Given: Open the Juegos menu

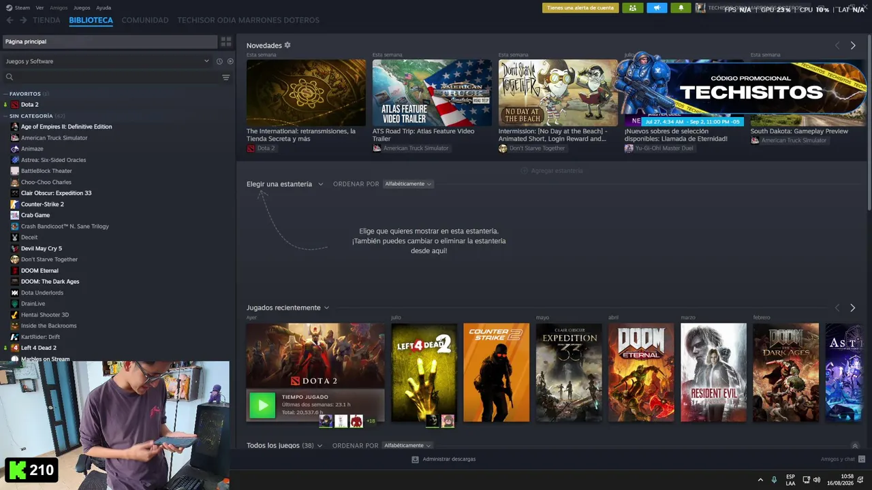Looking at the screenshot, I should coord(82,7).
